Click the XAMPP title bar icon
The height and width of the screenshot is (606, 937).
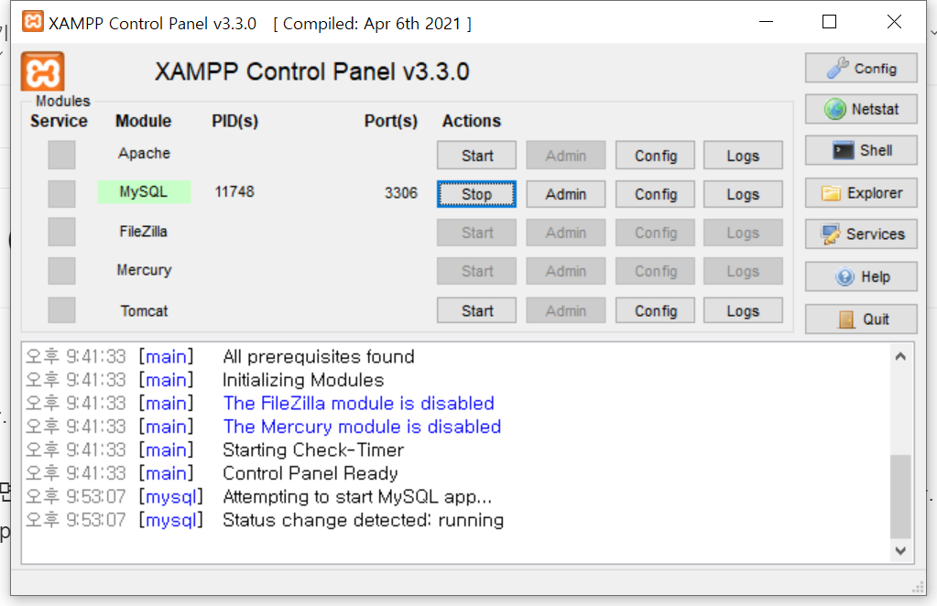32,21
